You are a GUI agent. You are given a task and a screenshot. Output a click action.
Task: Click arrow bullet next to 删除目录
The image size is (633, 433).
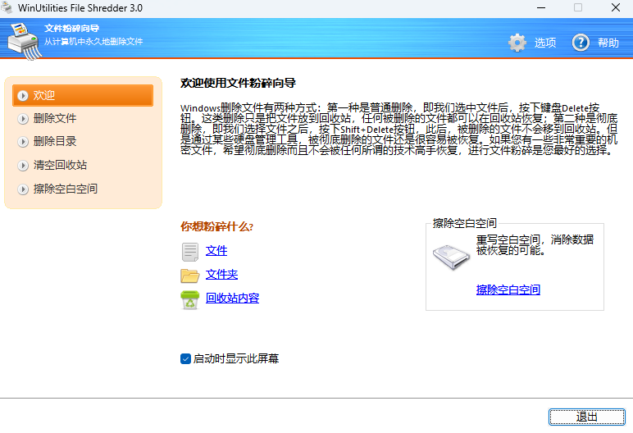pos(22,142)
